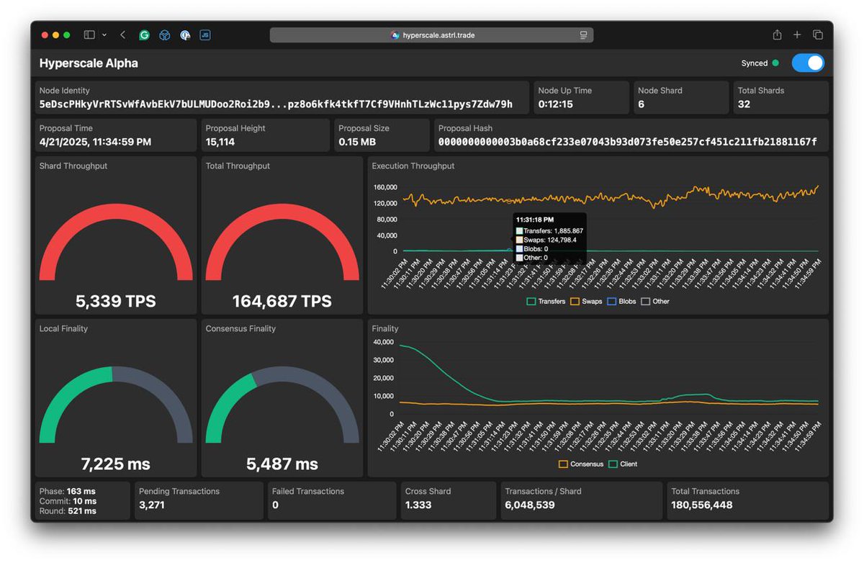Click the 5,339 TPS reading
Image resolution: width=864 pixels, height=563 pixels.
click(116, 301)
